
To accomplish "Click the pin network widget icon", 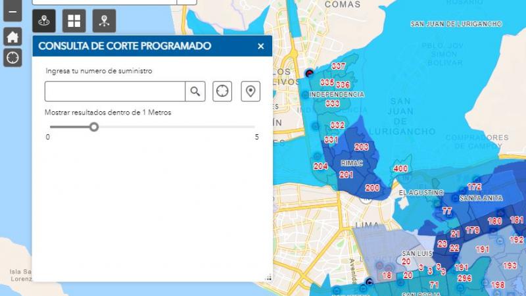I will pos(104,20).
